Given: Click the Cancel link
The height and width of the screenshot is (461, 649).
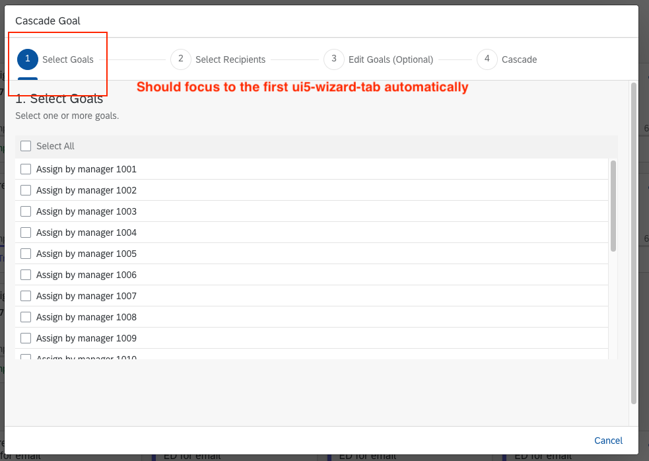Looking at the screenshot, I should point(607,441).
